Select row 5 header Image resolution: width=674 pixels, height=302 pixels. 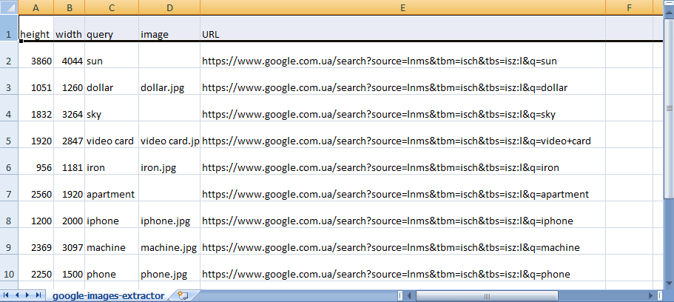tap(9, 135)
